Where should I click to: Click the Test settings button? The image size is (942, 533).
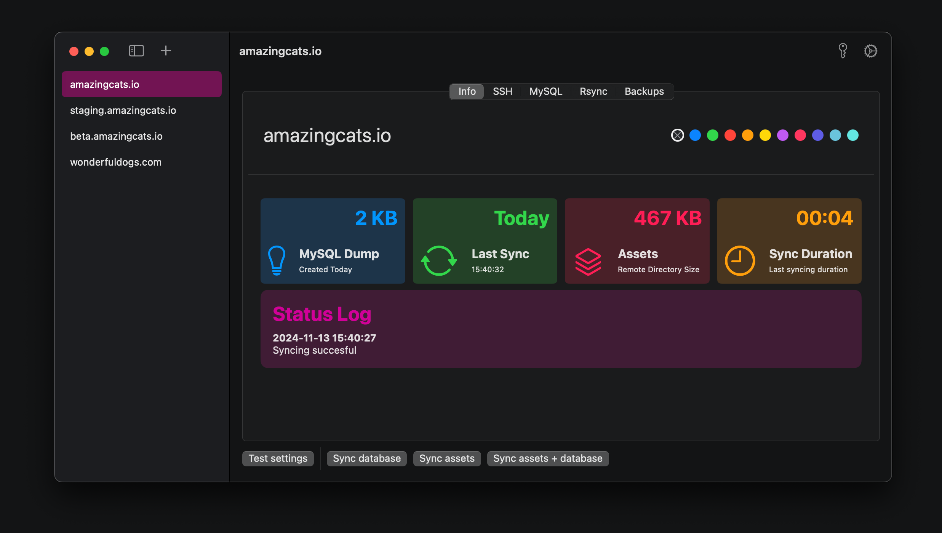coord(278,458)
